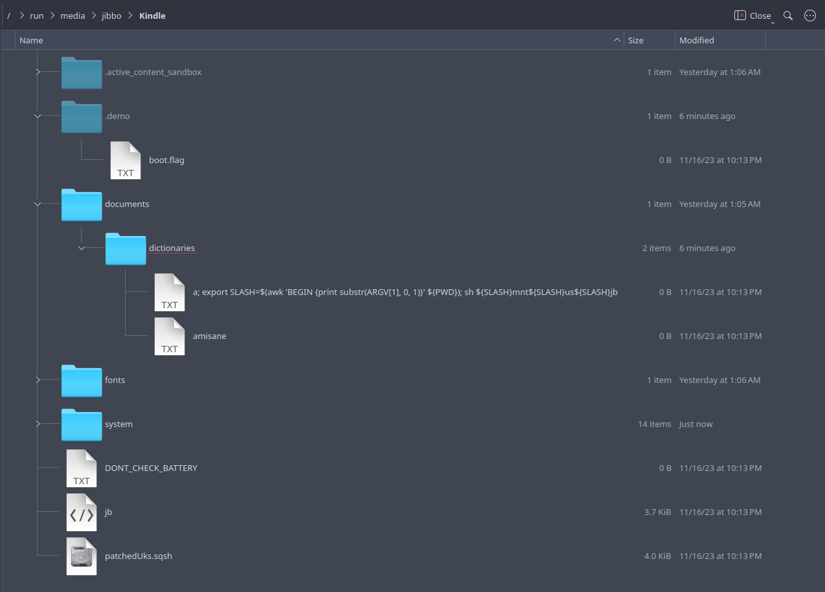Expand the .active_content_sandbox folder

point(38,72)
